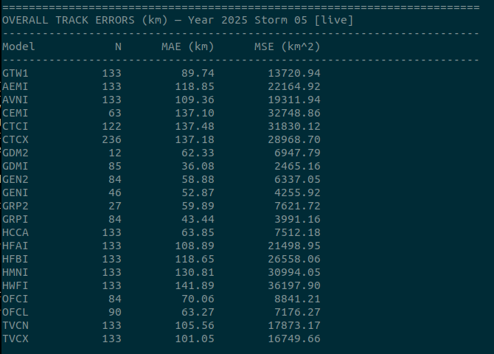
Task: Select the value '62.33'
Action: click(x=198, y=153)
